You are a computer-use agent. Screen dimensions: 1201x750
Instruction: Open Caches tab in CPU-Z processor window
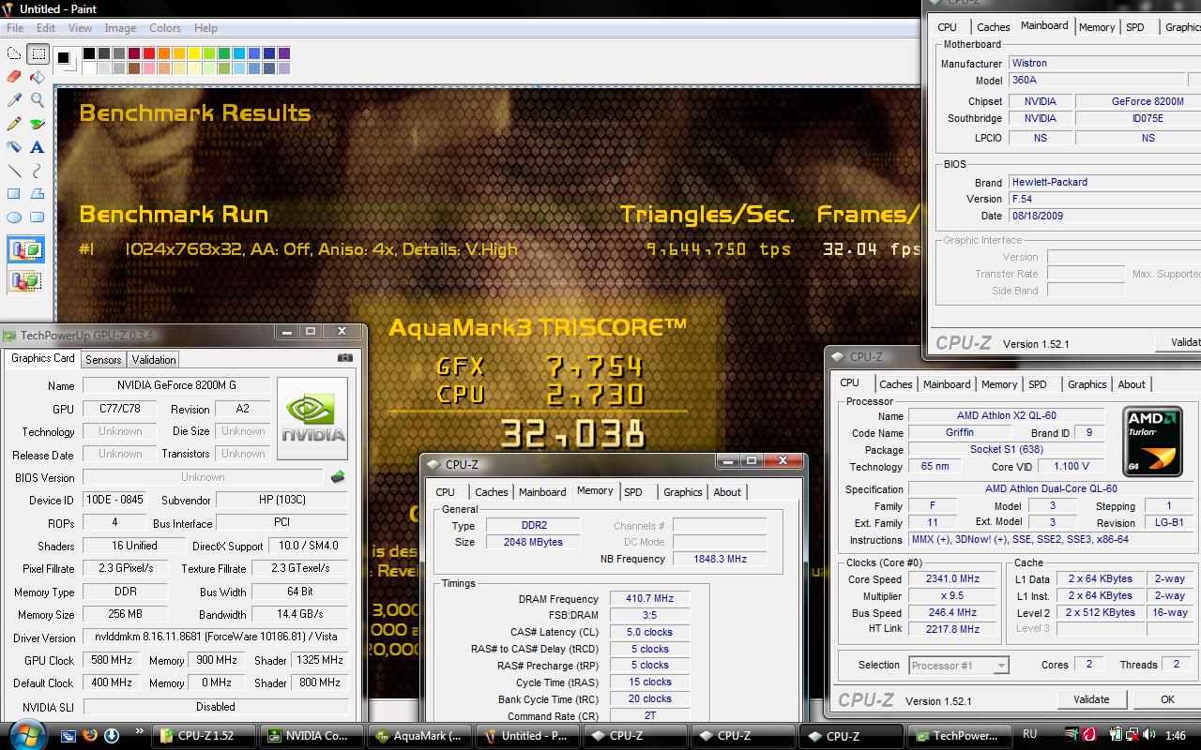click(896, 384)
